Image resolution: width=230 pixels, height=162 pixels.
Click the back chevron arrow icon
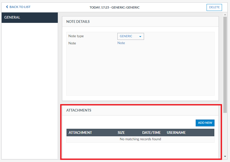point(7,7)
